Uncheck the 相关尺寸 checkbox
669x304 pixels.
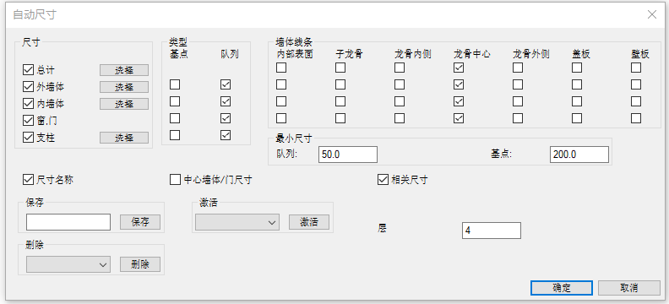coord(383,180)
